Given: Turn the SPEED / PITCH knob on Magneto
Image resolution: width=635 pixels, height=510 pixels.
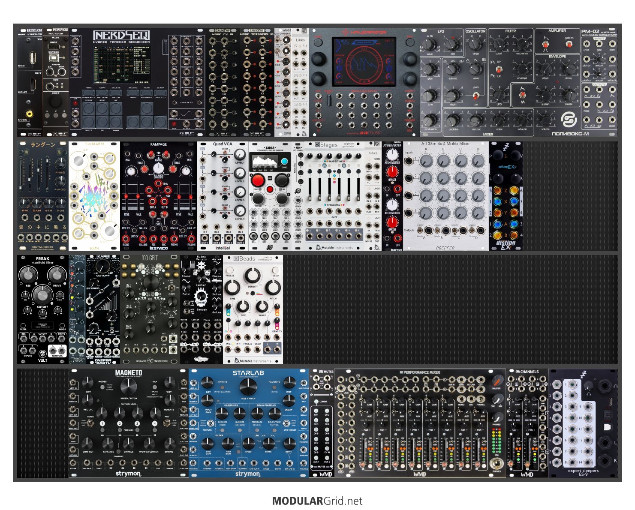Looking at the screenshot, I should pos(128,386).
